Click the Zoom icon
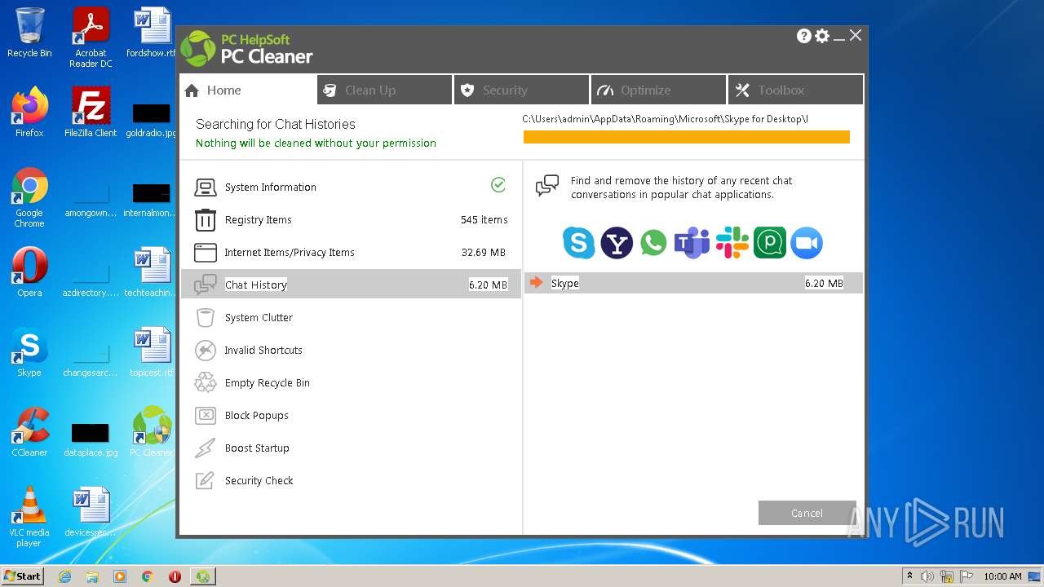The image size is (1044, 587). point(807,243)
